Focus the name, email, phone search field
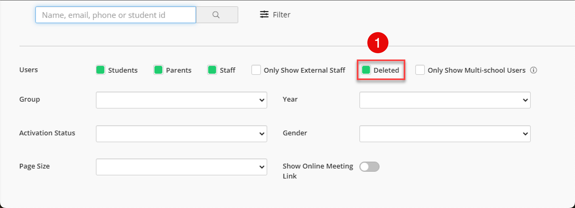This screenshot has width=575, height=208. [x=115, y=15]
